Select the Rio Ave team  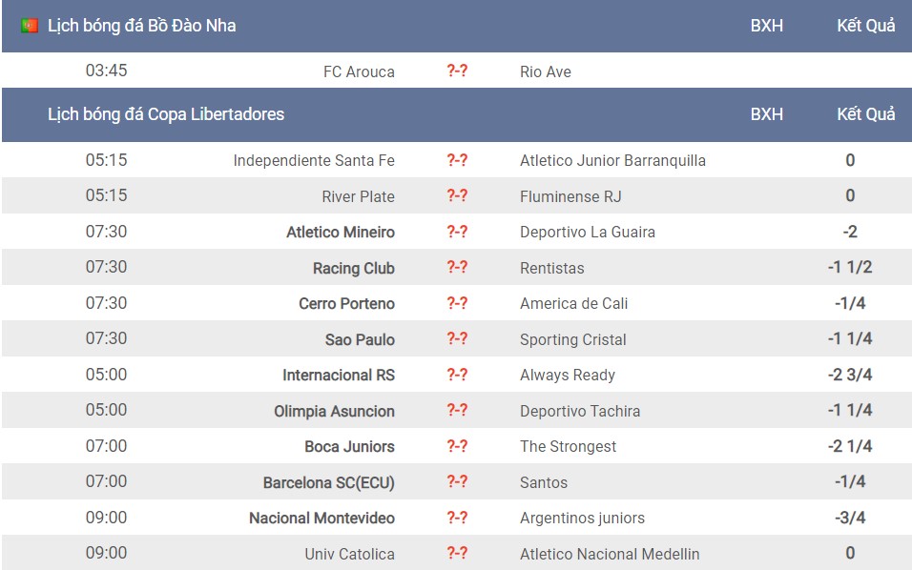pyautogui.click(x=545, y=71)
